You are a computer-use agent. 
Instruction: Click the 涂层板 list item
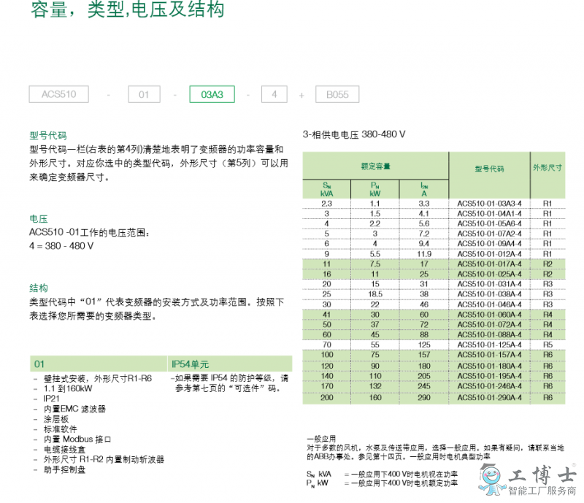(x=56, y=419)
